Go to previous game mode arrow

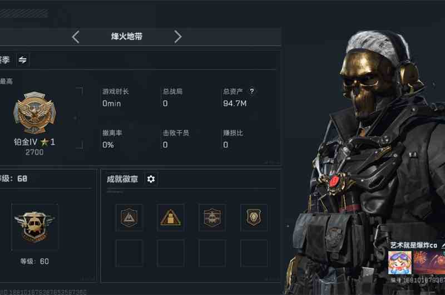coord(76,37)
